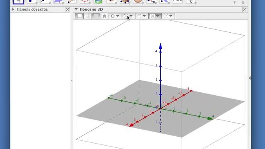
Task: Select the Rotate 3D Graphics View tool
Action: (191, 2)
